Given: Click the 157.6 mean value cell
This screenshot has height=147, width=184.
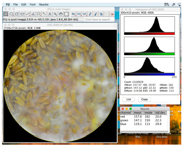Looking at the screenshot, I should pyautogui.click(x=138, y=116).
